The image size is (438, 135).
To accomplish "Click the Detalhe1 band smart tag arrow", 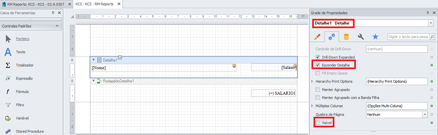I will [120, 57].
